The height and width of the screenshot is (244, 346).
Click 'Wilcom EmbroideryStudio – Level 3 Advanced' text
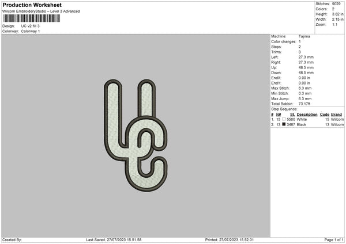[x=41, y=12]
